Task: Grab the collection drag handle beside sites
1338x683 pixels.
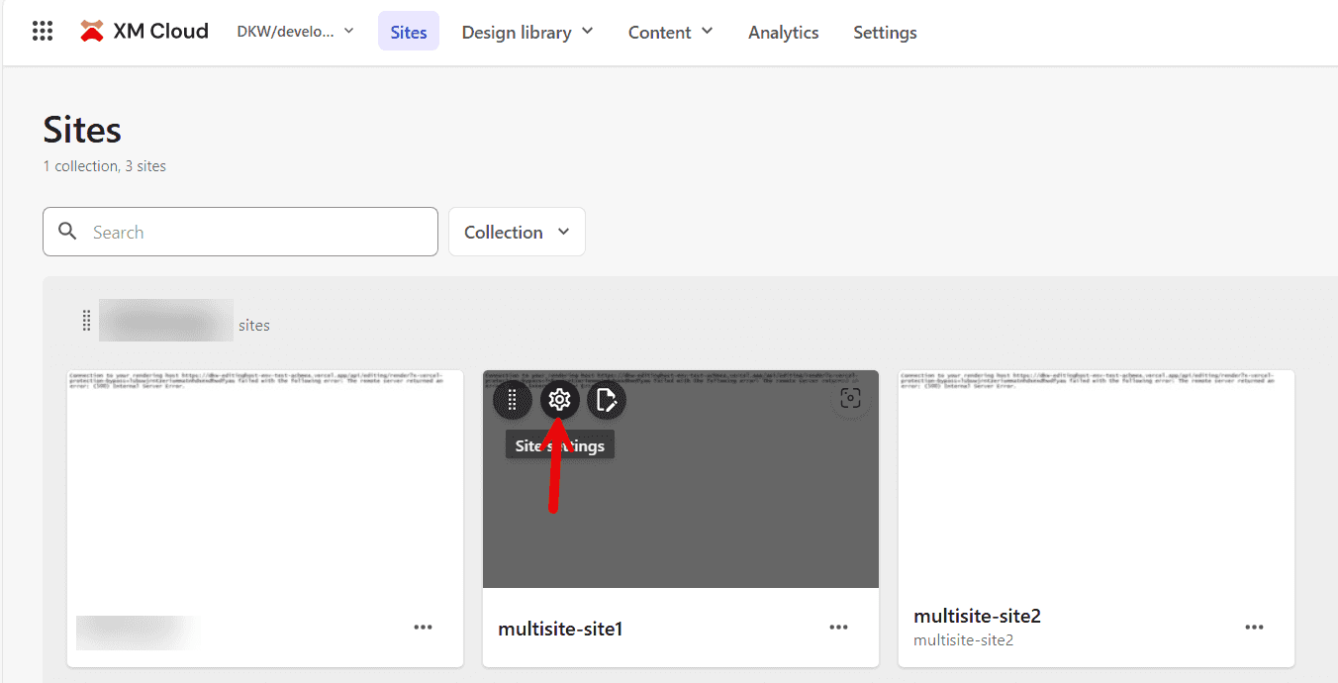Action: point(86,321)
